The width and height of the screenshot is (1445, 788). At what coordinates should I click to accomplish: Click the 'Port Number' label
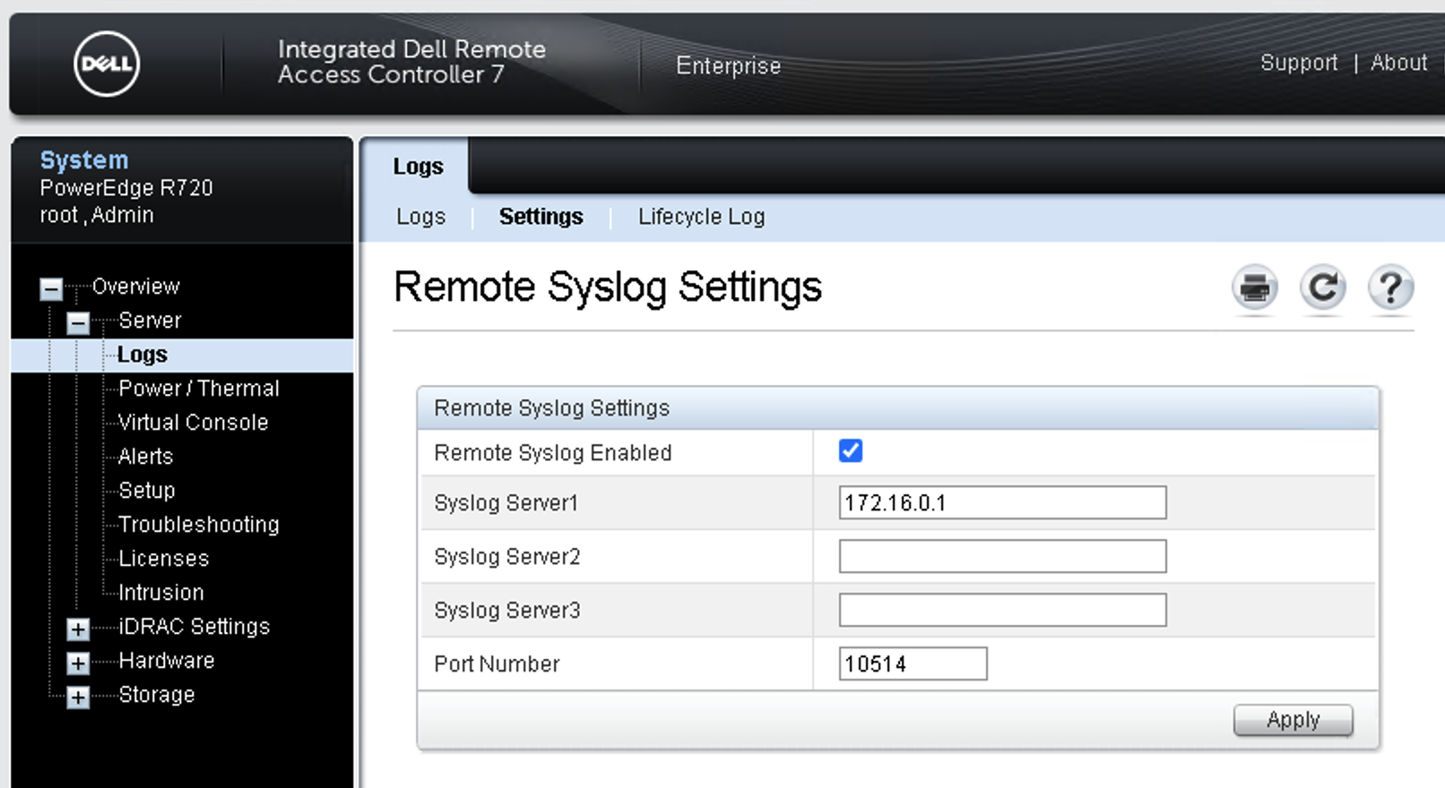point(497,664)
